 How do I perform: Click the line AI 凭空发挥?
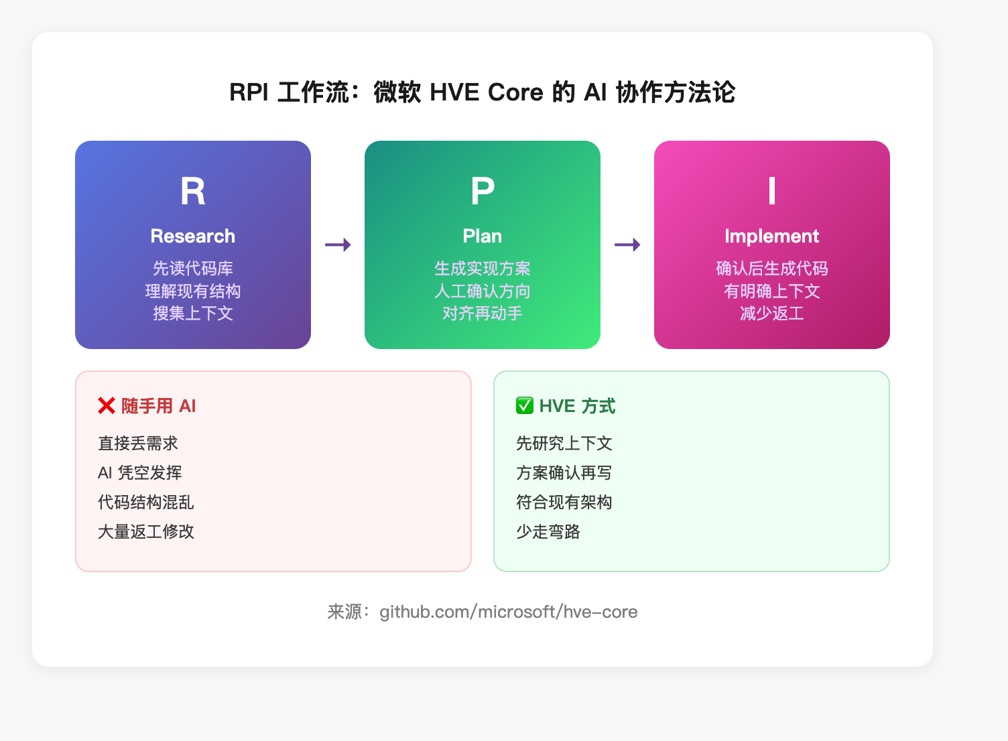(140, 473)
